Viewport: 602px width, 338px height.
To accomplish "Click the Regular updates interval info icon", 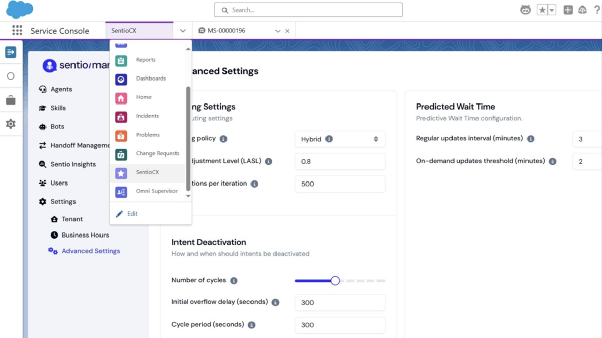I will [531, 139].
